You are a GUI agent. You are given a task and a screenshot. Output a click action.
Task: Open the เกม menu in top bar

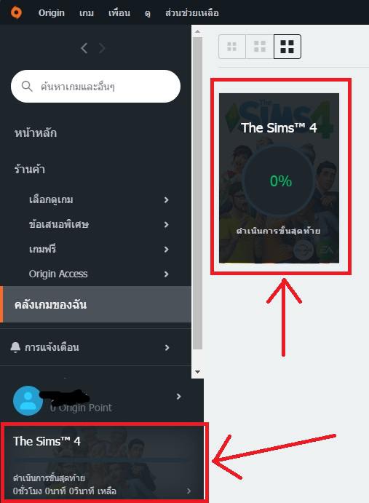[87, 13]
